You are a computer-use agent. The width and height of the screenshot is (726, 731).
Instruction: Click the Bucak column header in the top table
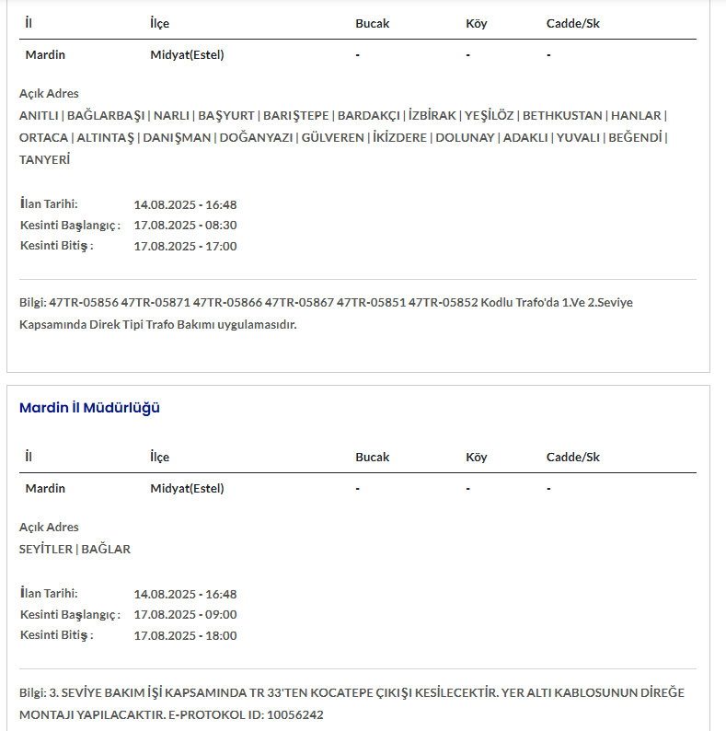[373, 23]
